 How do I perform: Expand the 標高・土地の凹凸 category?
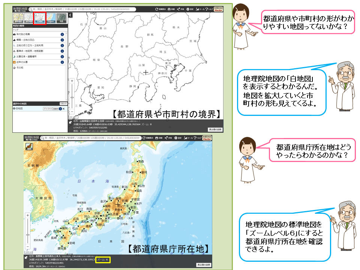(x=39, y=40)
